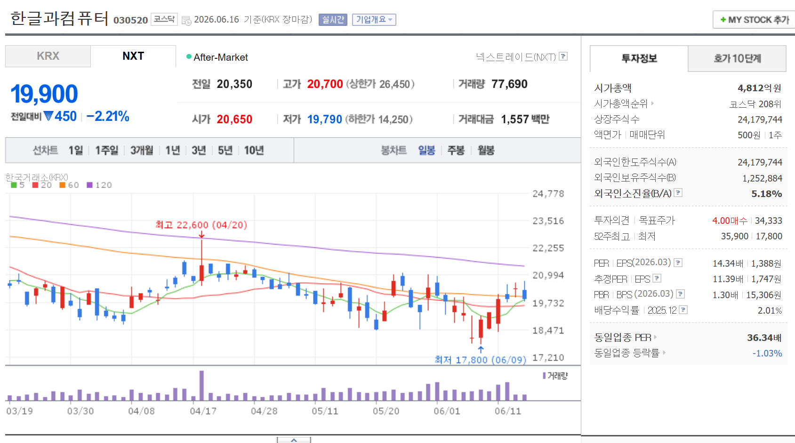Switch to the KRX tab
This screenshot has width=795, height=443.
click(48, 56)
